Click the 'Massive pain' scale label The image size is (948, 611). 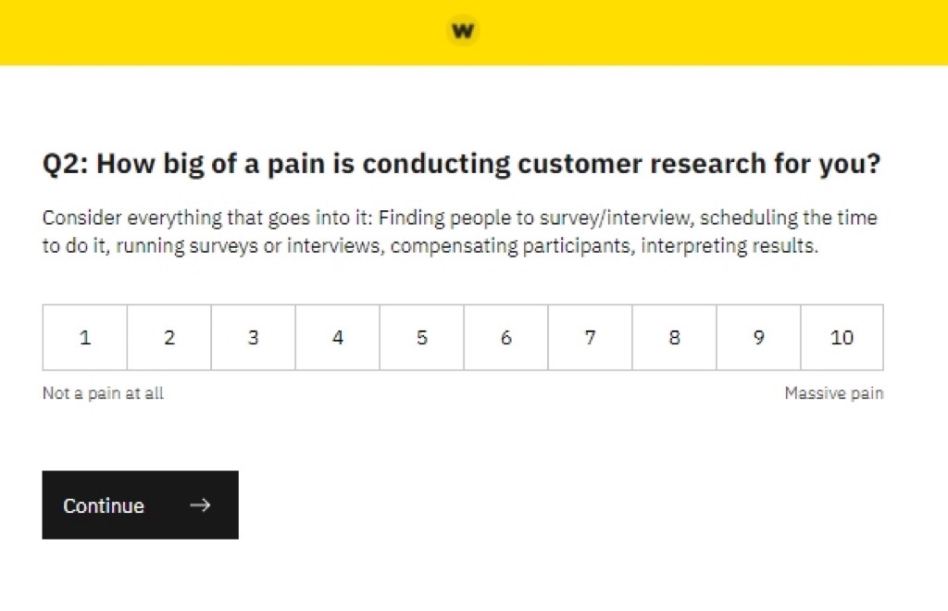[833, 393]
